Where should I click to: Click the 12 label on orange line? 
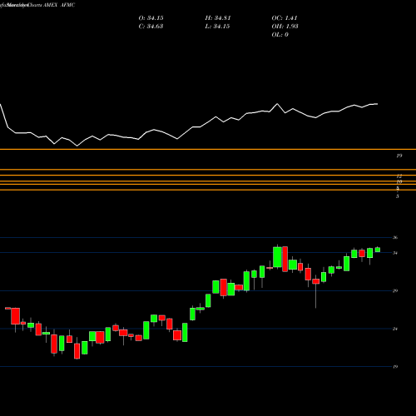pyautogui.click(x=399, y=176)
